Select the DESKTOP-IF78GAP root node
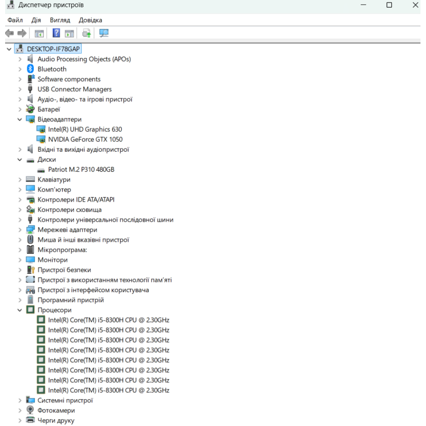This screenshot has width=426, height=426. [54, 49]
